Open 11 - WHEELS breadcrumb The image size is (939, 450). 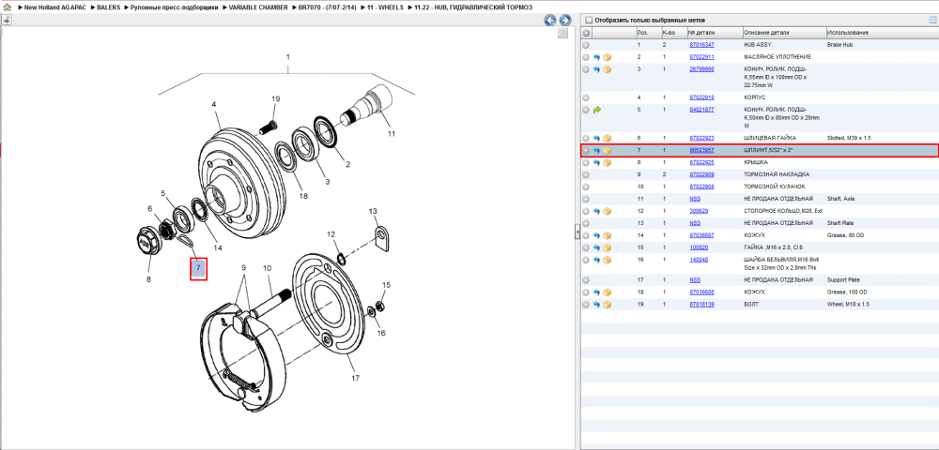tap(385, 7)
